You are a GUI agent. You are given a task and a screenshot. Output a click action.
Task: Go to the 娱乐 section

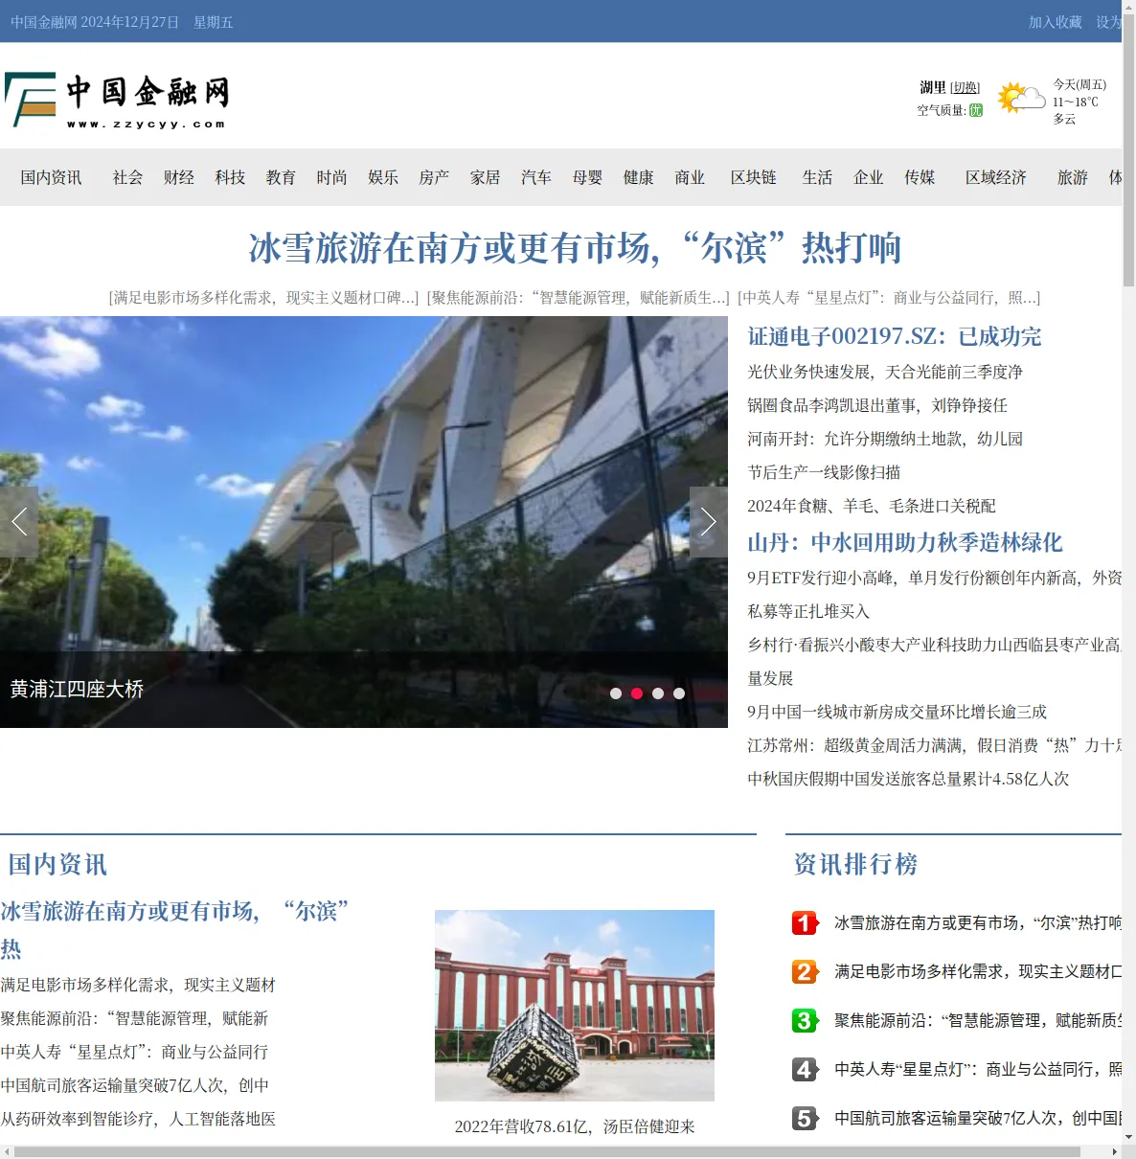[383, 177]
